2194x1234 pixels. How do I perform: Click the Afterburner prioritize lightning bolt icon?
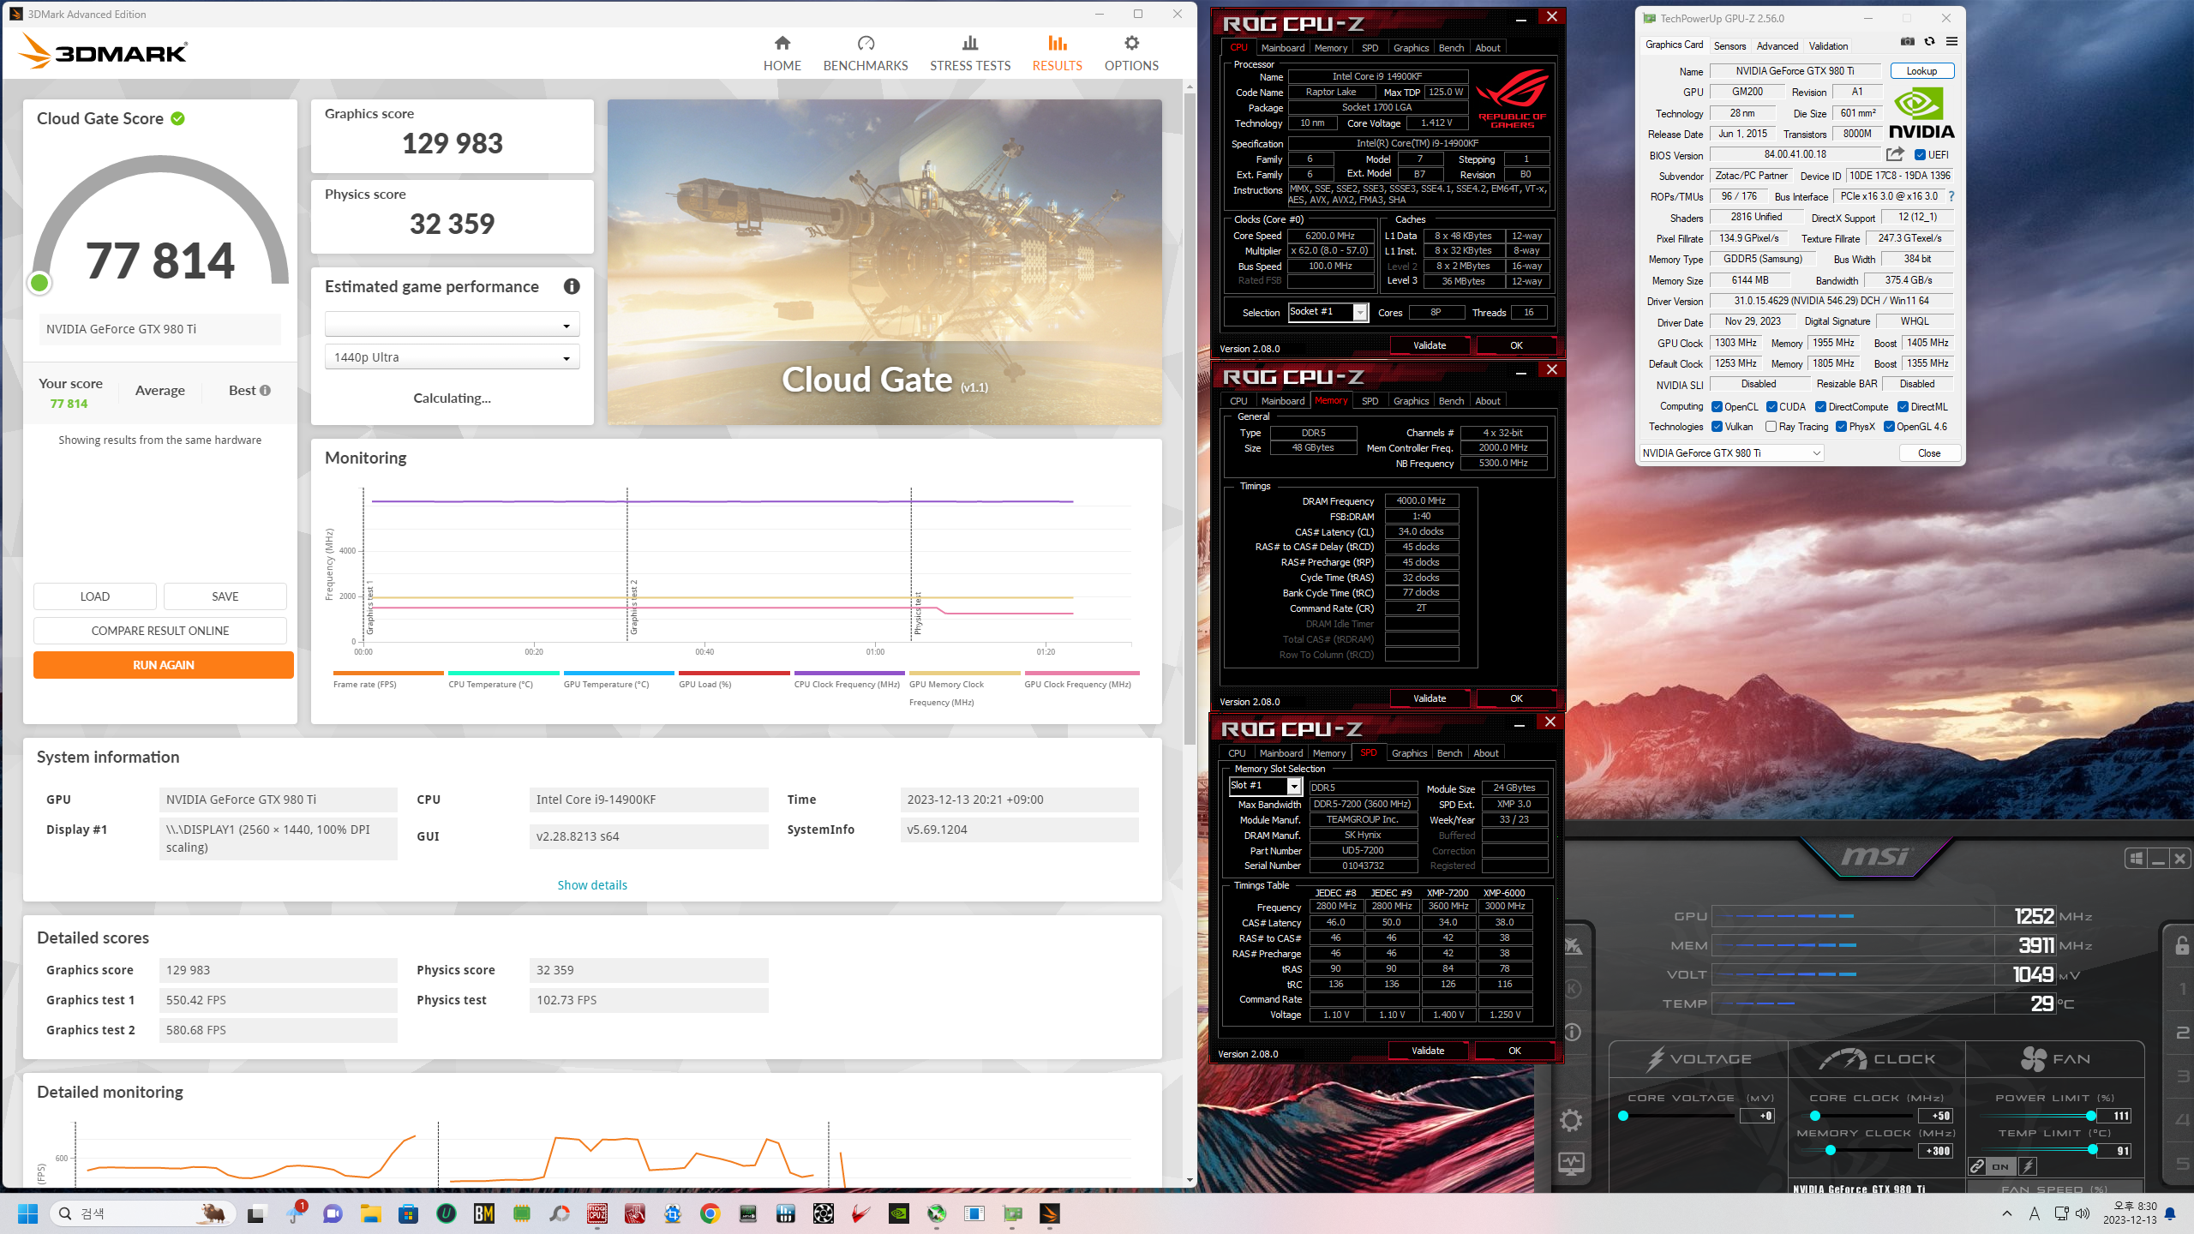(2028, 1166)
